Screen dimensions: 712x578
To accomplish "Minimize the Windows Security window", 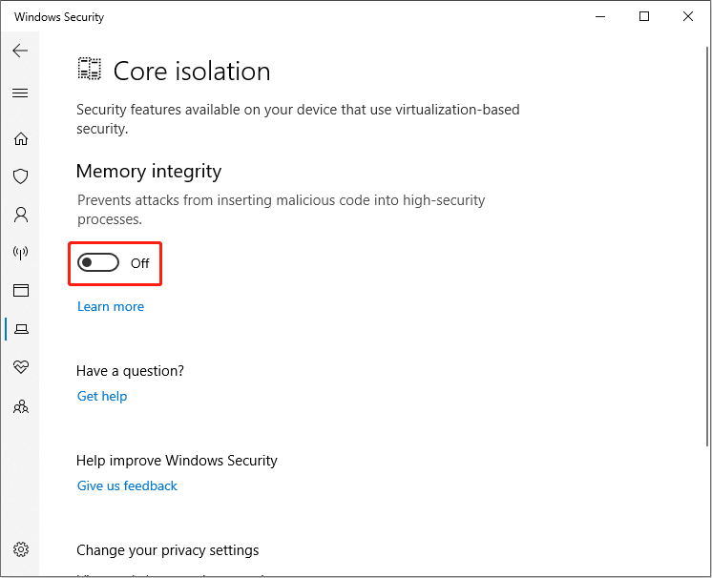I will coord(600,17).
